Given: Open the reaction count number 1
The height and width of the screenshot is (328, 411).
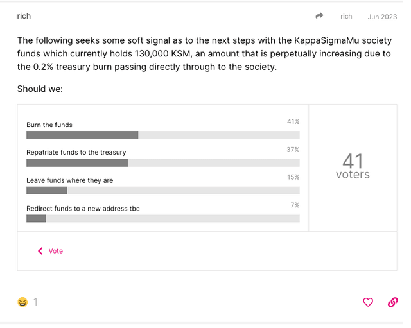Looking at the screenshot, I should [x=36, y=302].
